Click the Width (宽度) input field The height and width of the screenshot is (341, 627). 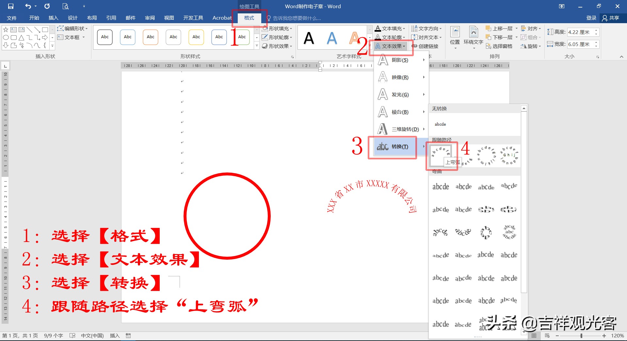point(580,44)
